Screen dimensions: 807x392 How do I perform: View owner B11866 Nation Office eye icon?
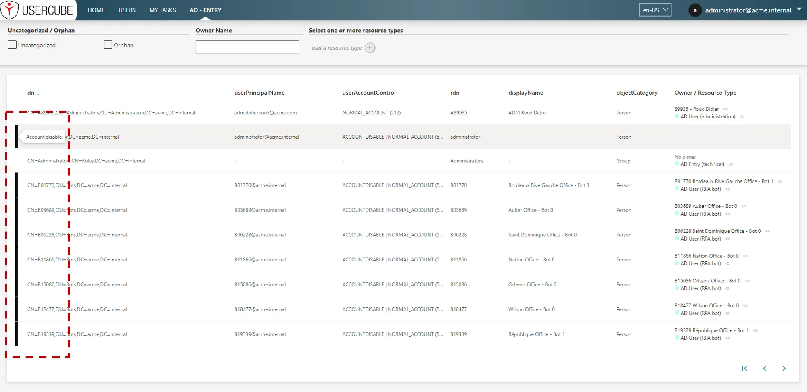[x=745, y=256]
